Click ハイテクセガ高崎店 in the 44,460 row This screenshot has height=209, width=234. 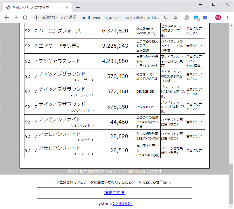tap(172, 122)
